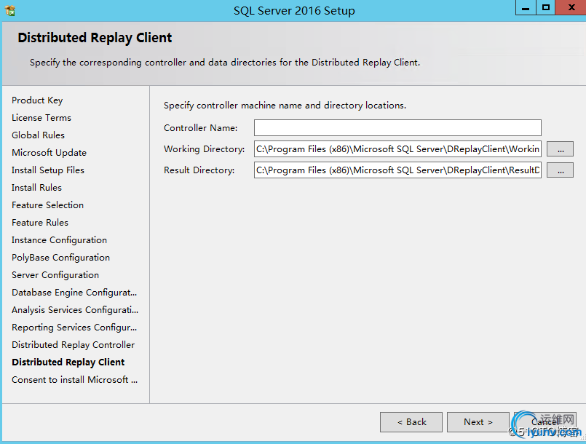This screenshot has width=586, height=444.
Task: Select the bold Distributed Replay Client step
Action: tap(68, 362)
